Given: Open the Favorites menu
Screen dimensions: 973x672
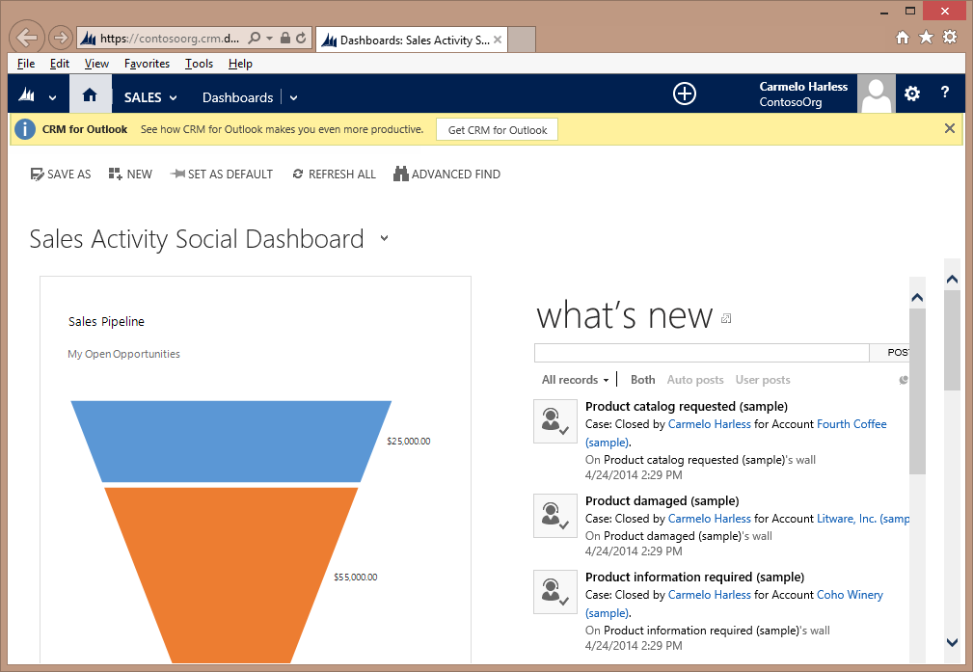Looking at the screenshot, I should tap(147, 63).
